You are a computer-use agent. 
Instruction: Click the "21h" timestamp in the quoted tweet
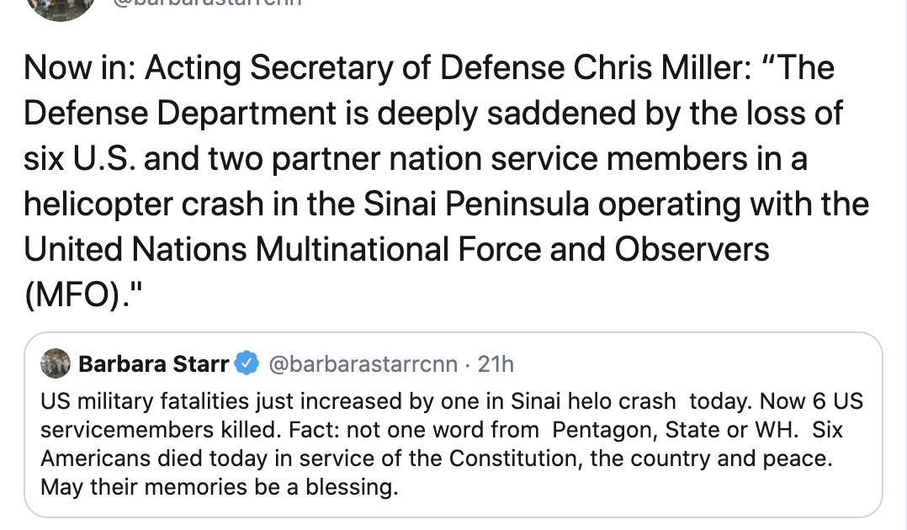coord(496,364)
